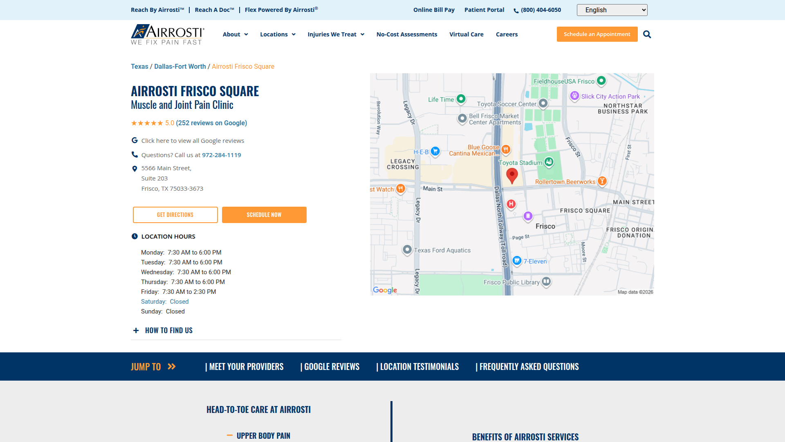
Task: Select the Toyota Soccer Center marker
Action: tap(543, 104)
